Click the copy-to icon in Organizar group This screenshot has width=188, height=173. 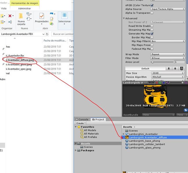coord(2,22)
